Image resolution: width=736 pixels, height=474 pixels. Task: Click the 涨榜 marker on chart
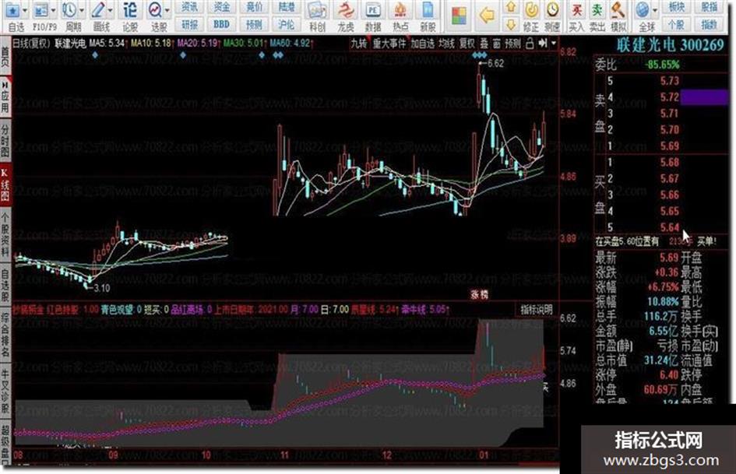[479, 295]
